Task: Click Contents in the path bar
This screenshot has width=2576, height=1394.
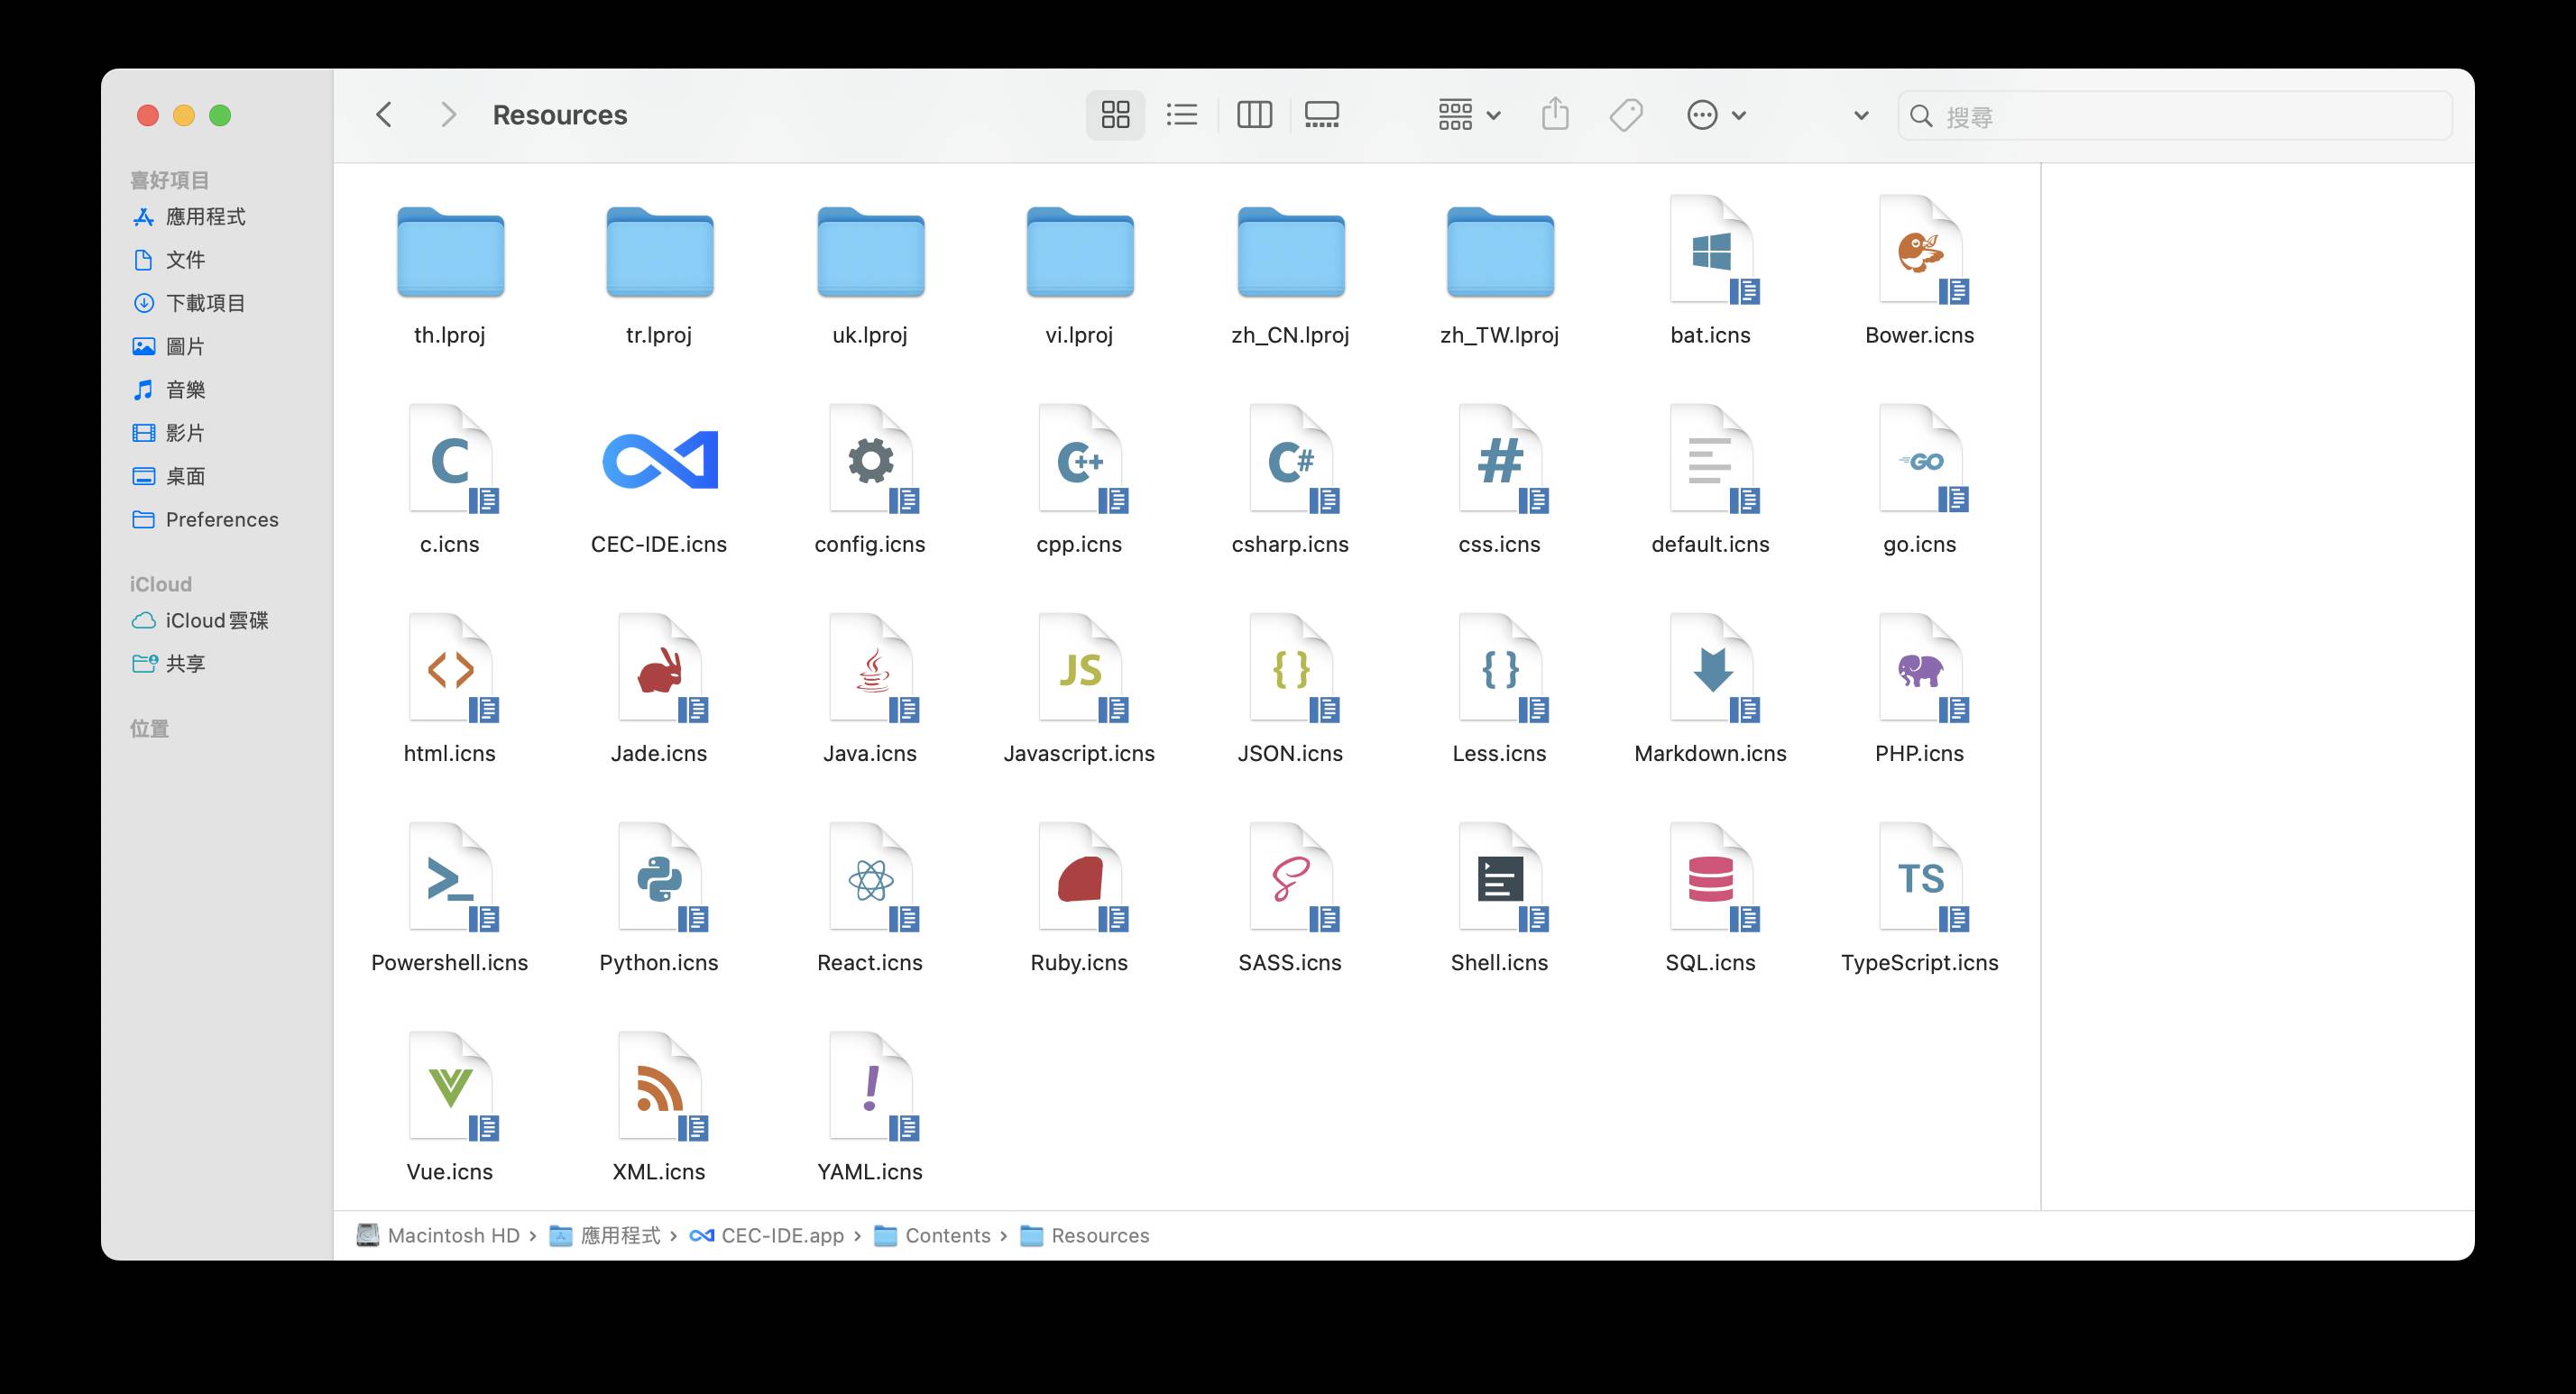Action: pyautogui.click(x=932, y=1236)
